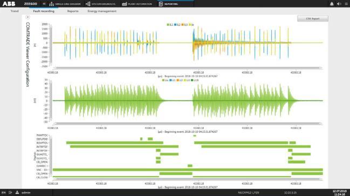Expand the COMTRADE Viewer Configuration panel arrow
The image size is (350, 196).
click(28, 17)
